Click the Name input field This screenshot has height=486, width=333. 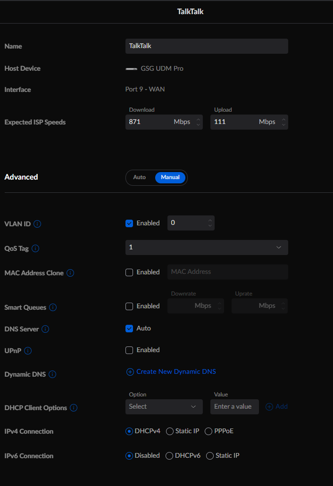207,46
